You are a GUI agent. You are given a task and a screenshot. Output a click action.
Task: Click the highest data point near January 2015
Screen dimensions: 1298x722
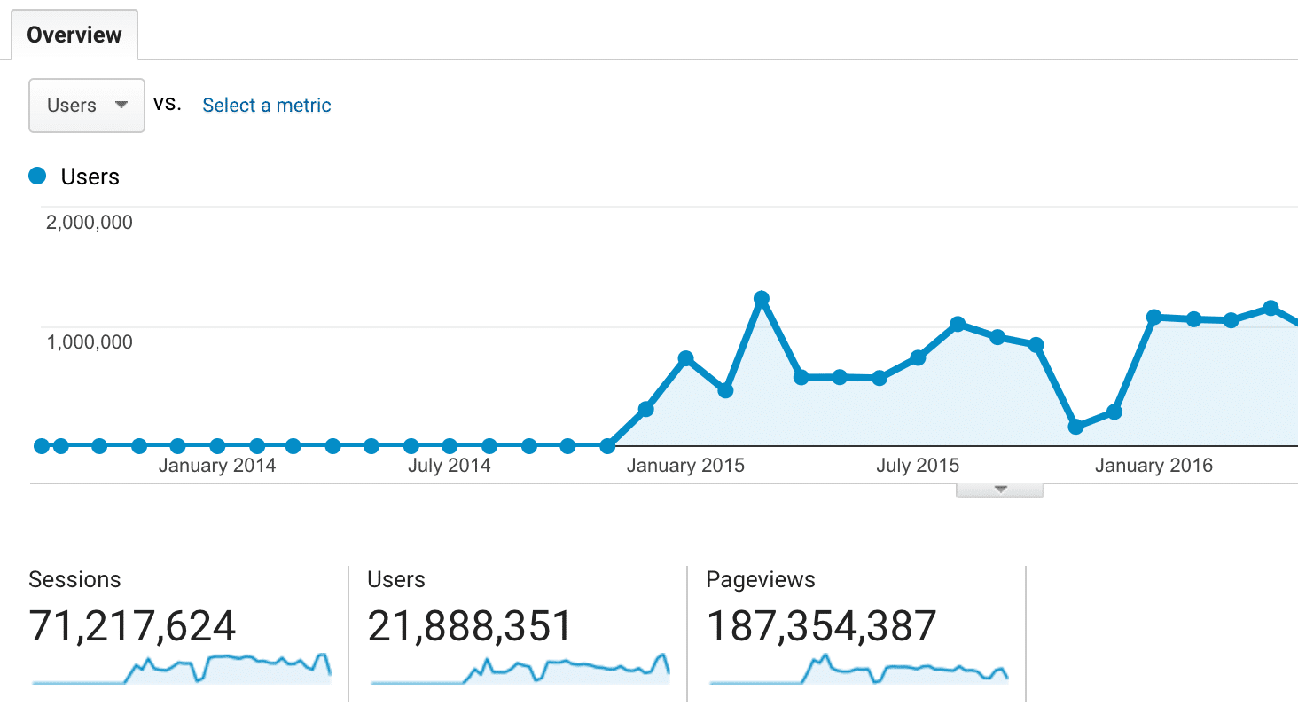click(x=762, y=298)
